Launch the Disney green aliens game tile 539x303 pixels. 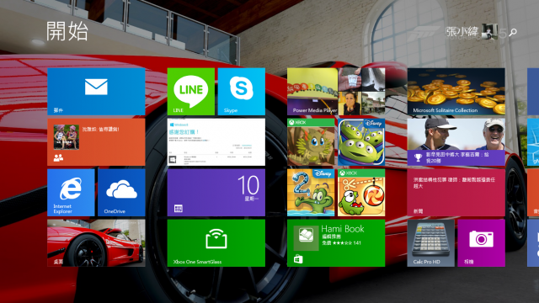361,142
